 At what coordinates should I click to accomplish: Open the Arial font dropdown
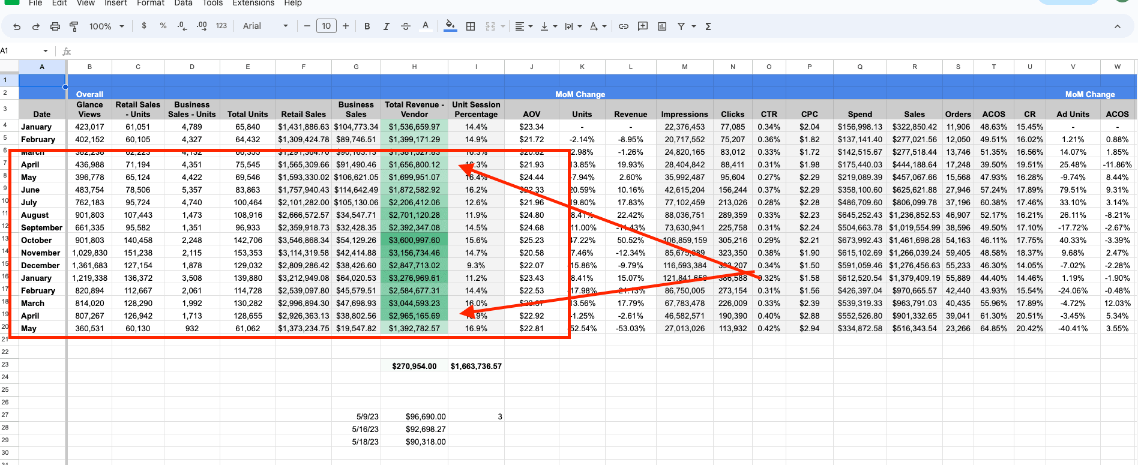point(265,26)
